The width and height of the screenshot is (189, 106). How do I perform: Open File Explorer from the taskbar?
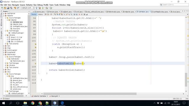[25, 103]
